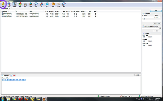163x101 pixels.
Task: Switch to the Server Info tab
Action: (x=6, y=76)
